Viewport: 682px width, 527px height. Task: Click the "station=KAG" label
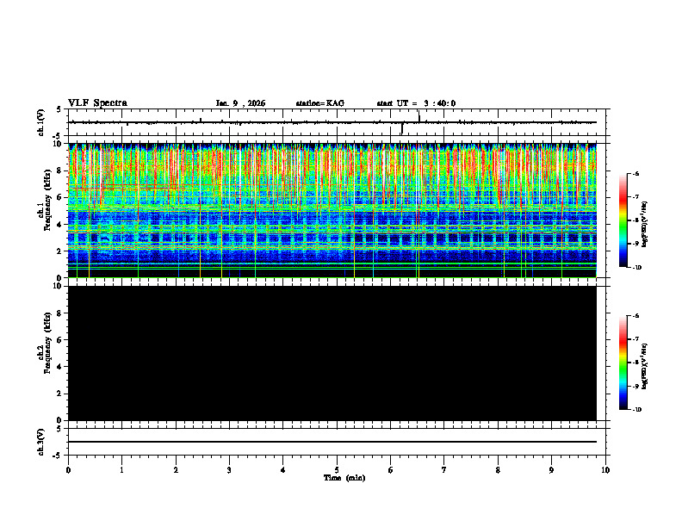[x=320, y=103]
